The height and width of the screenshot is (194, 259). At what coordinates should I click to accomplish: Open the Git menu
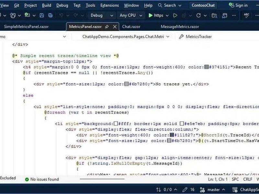(17, 5)
